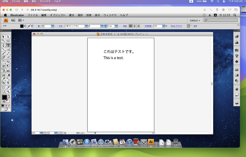The image size is (246, 157).
Task: Open the 60% zoom level dropdown
Action: (x=41, y=133)
